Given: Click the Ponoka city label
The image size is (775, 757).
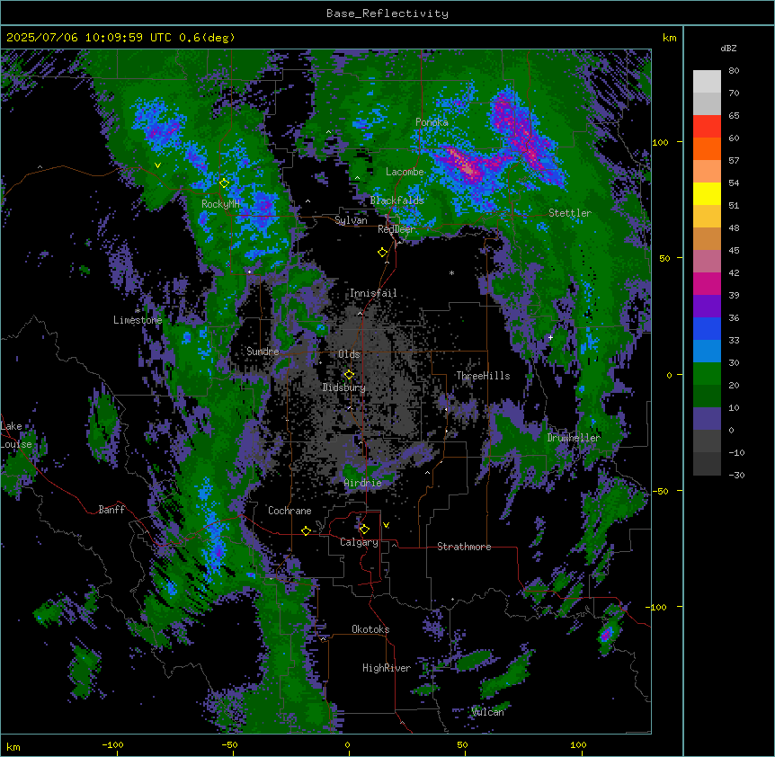Looking at the screenshot, I should [x=432, y=122].
